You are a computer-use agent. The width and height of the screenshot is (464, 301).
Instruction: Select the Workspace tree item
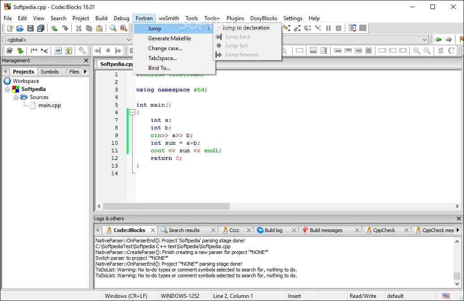[x=26, y=81]
